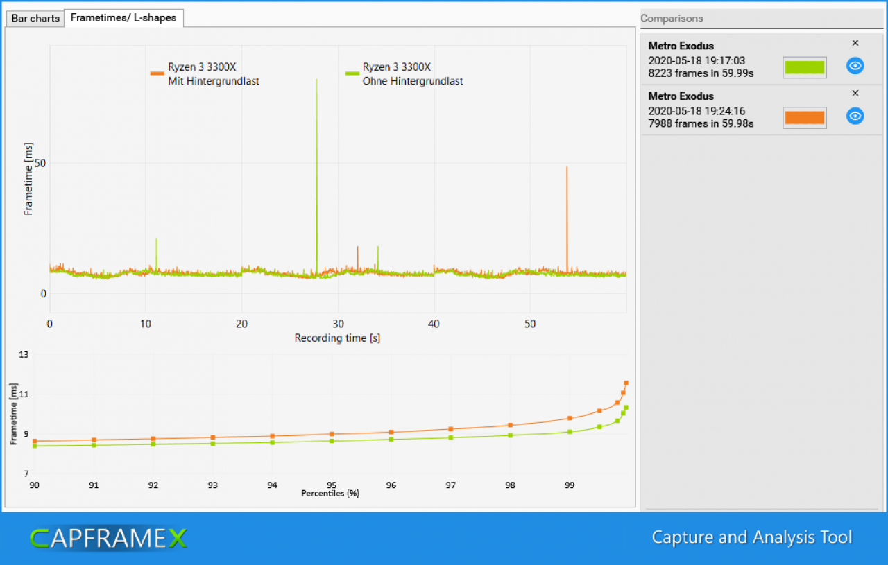The width and height of the screenshot is (888, 565).
Task: Select the Ryzen 3 3300X Mit Hintergrundlast legend label
Action: [x=214, y=74]
